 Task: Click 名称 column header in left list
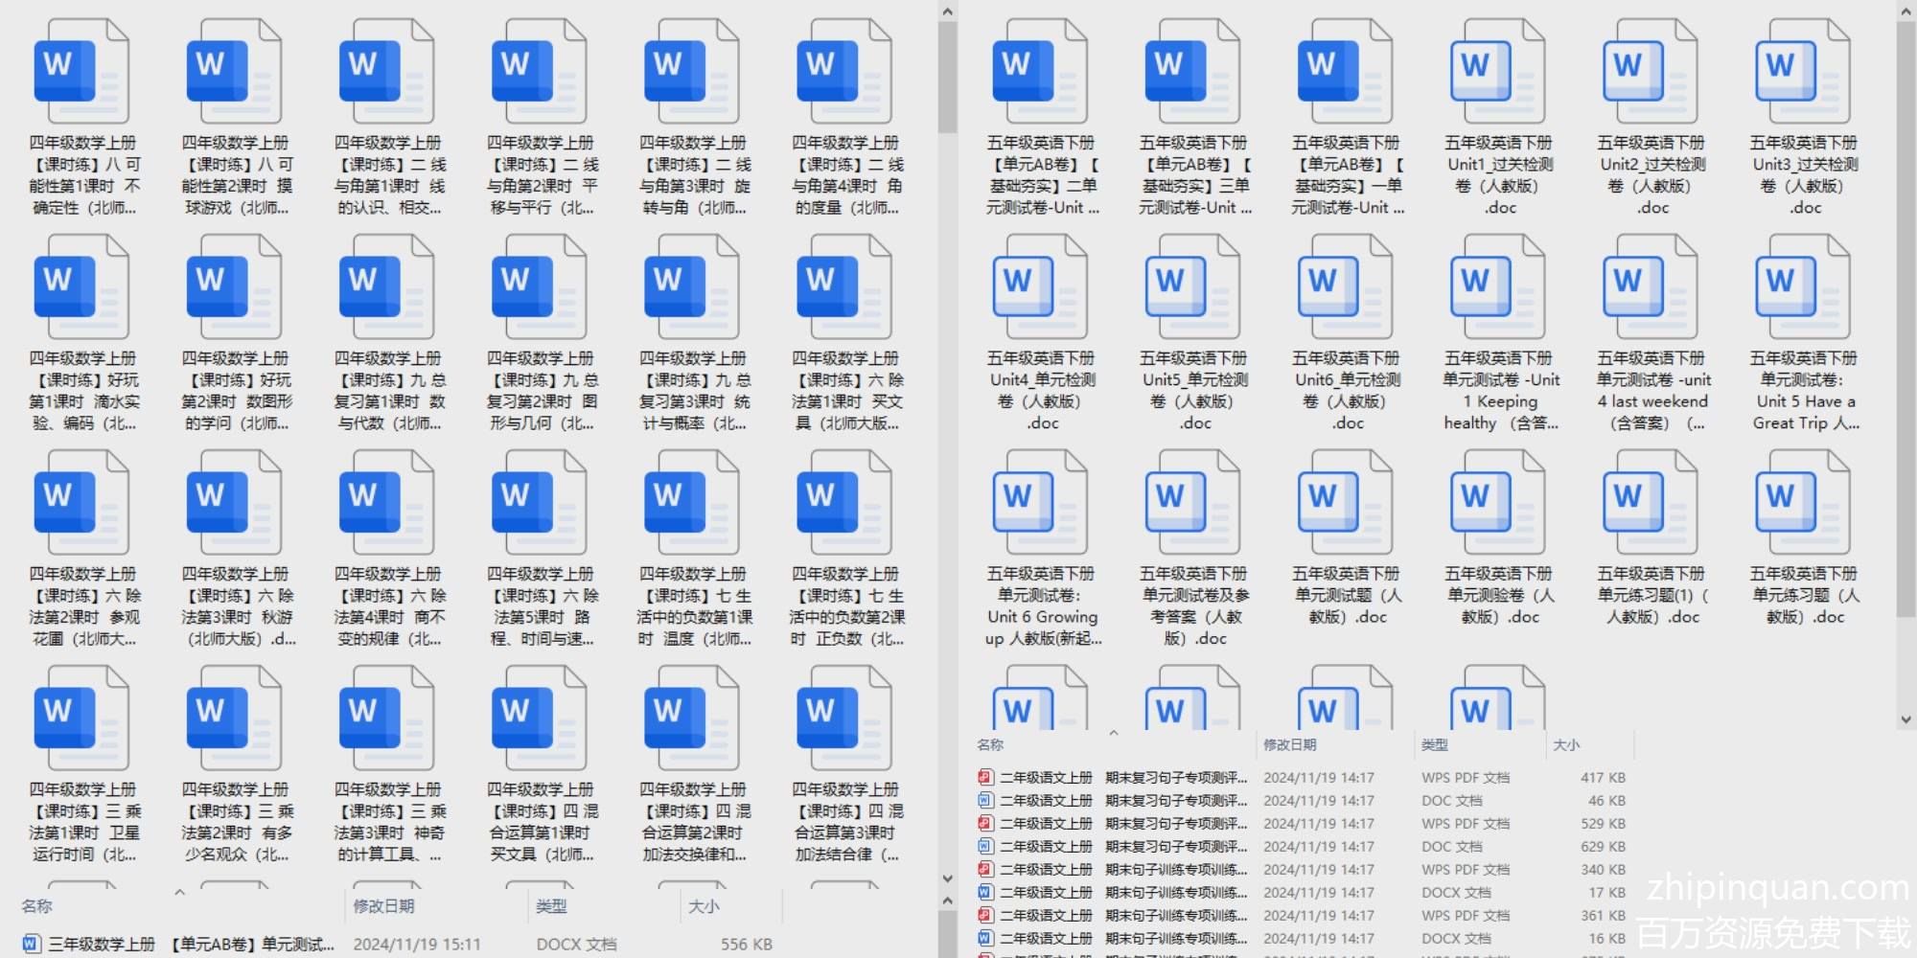point(36,906)
